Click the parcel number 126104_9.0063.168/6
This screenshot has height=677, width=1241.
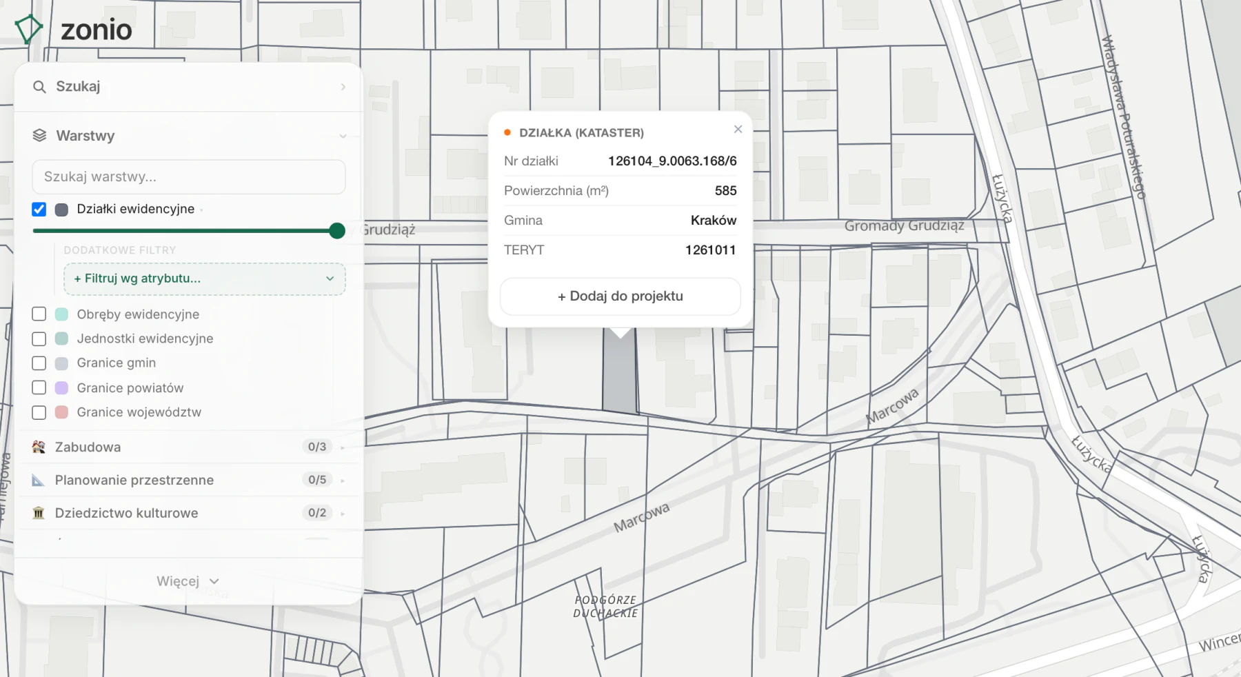(672, 161)
